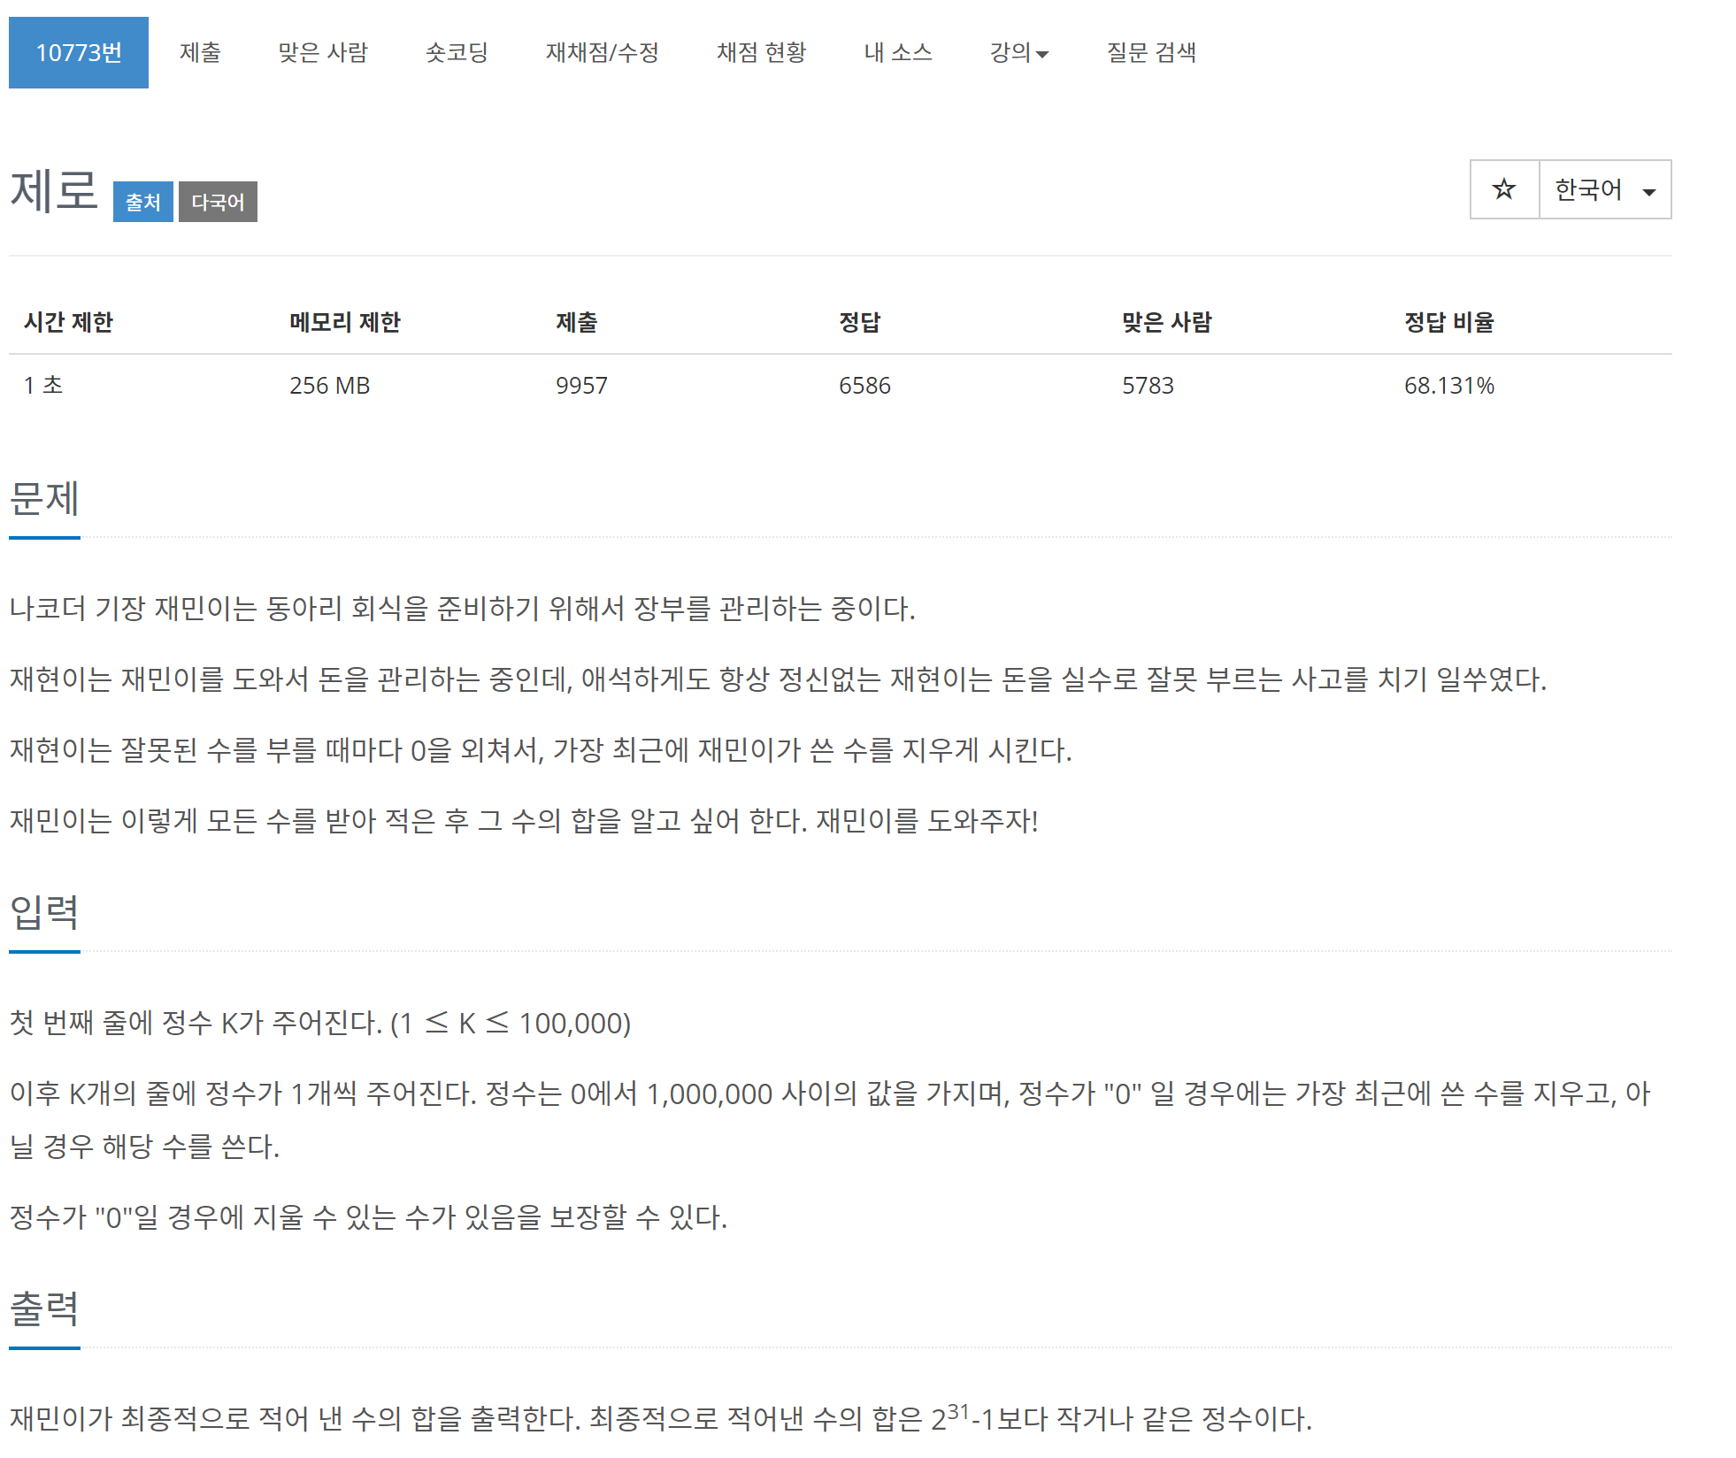
Task: Click the 10773번 problem number tab
Action: click(x=79, y=52)
